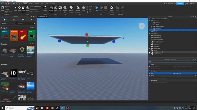
Task: Click Duplicate in the Clipboard group
Action: click(x=9, y=12)
